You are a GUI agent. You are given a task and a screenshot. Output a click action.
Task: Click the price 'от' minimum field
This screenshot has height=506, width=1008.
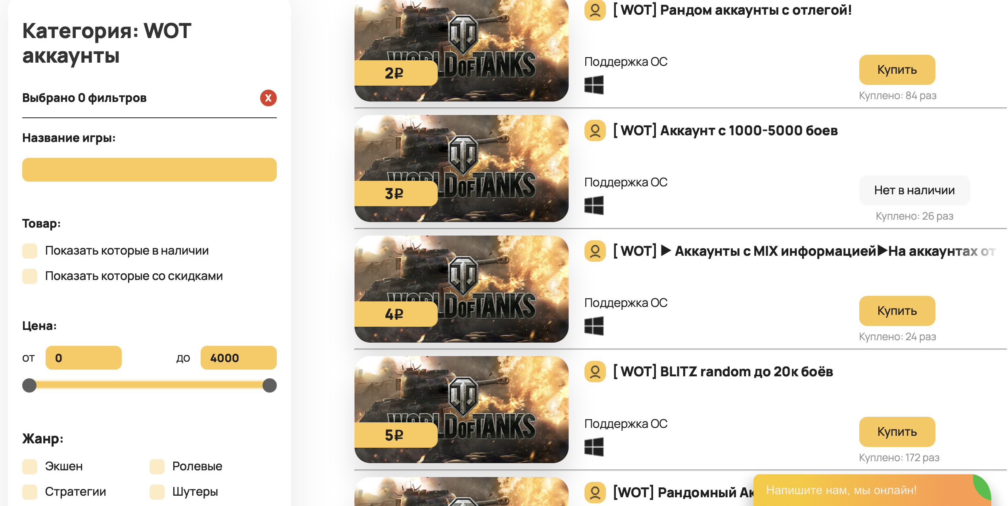84,358
